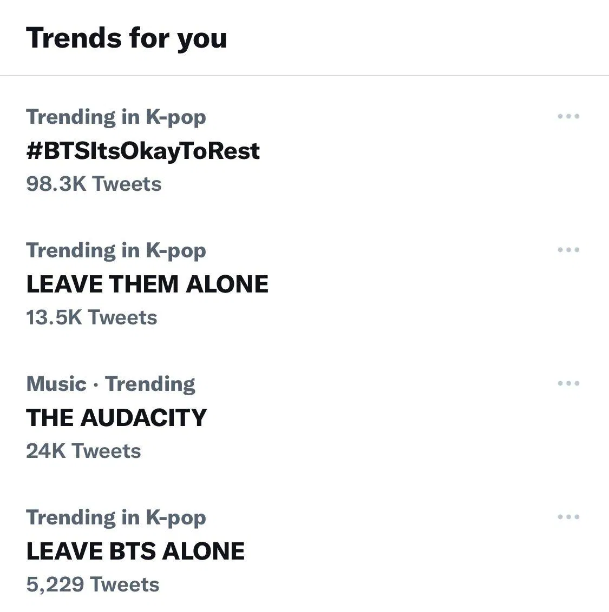
Task: Click the Trends for you heading
Action: click(128, 38)
